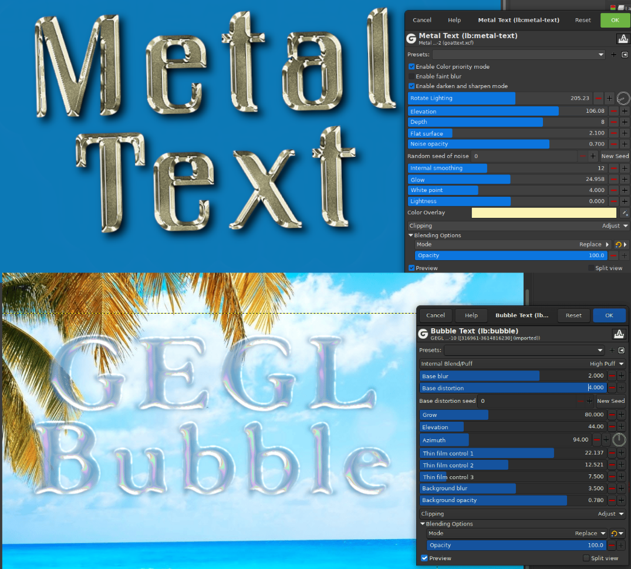631x569 pixels.
Task: Open preset menu icon in Bubble Text
Action: click(622, 351)
